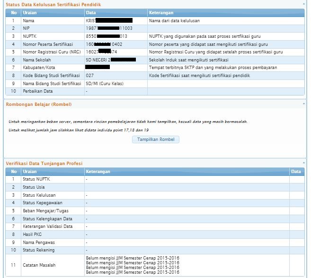Select the last 'Belum mengisi JJM Semester Genap' line

point(133,272)
